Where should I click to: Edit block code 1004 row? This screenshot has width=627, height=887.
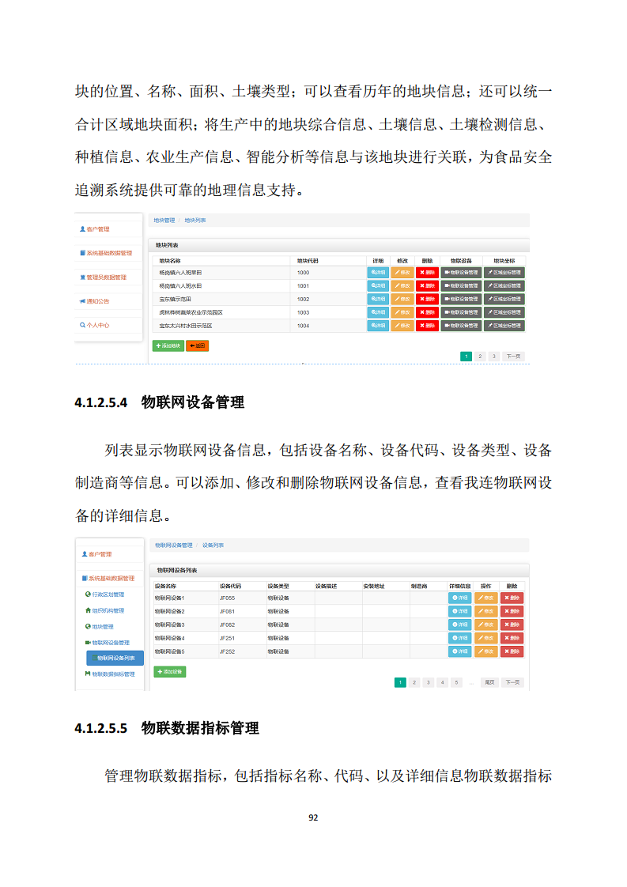(x=402, y=326)
